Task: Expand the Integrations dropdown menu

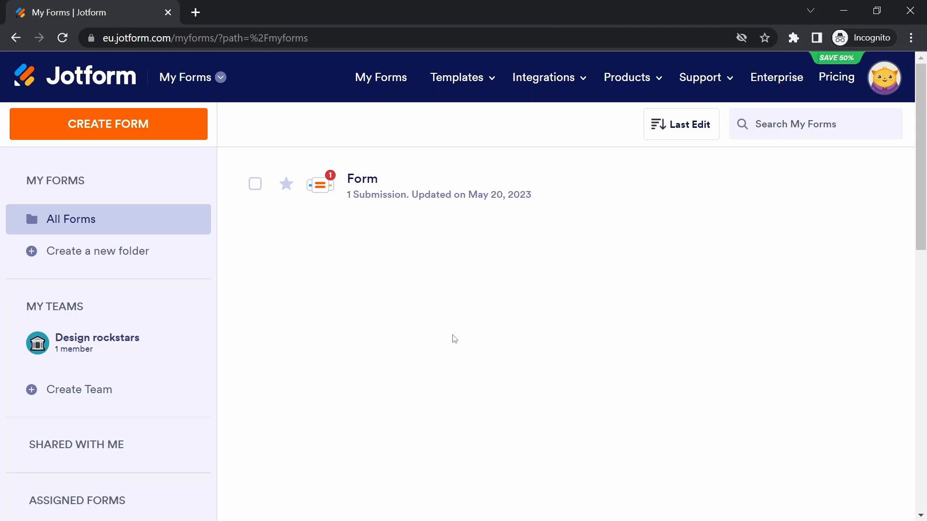Action: point(549,77)
